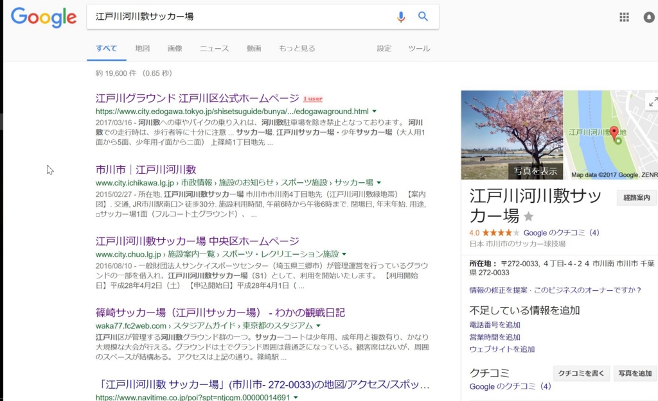The image size is (658, 401).
Task: Expand dropdown arrow next to edogawaground.html URL
Action: (375, 112)
